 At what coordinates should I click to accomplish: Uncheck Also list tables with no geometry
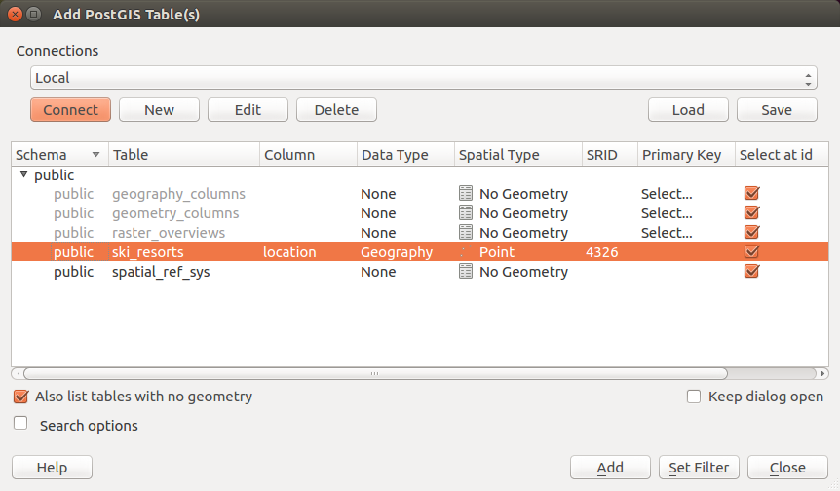click(21, 397)
